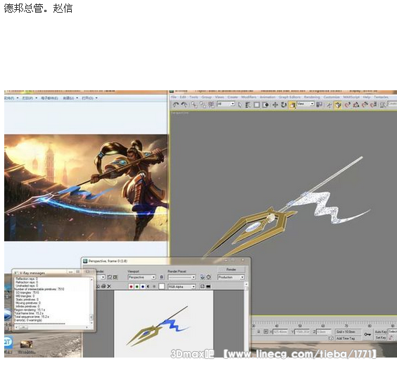397x366 pixels.
Task: Open the Environment and Effects dialog icon
Action: 208,277
